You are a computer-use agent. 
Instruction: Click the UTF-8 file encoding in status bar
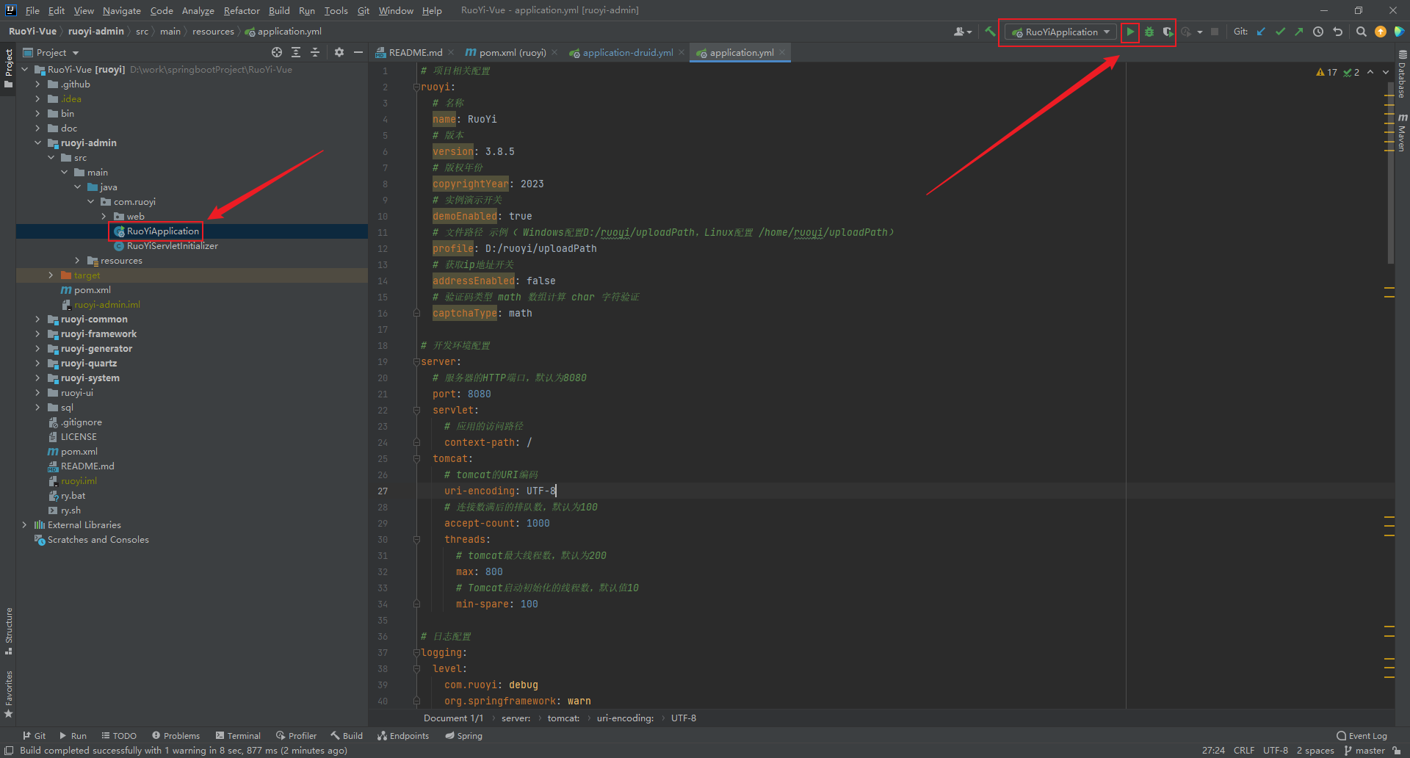[x=1276, y=750]
